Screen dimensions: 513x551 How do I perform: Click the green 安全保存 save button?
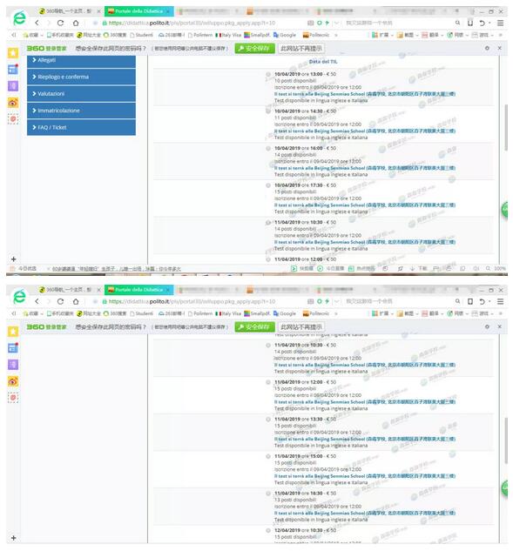(x=254, y=48)
